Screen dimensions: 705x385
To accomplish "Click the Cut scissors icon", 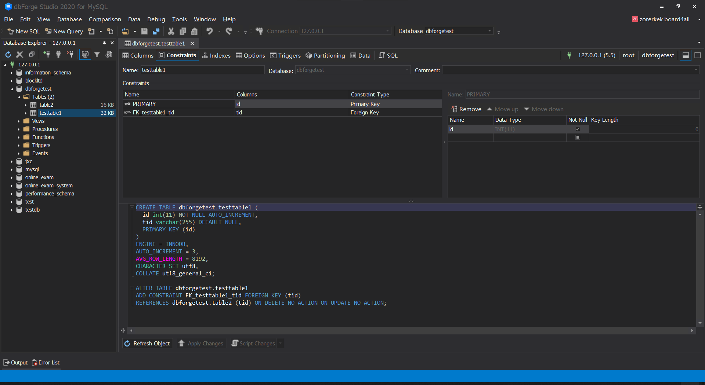I will click(171, 31).
